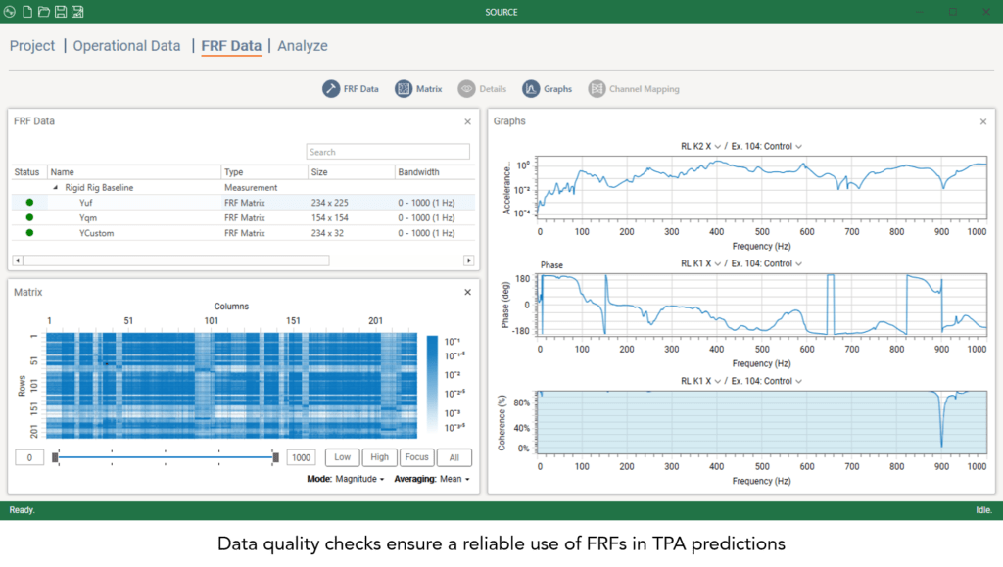
Task: Toggle the FRF Data panel icon
Action: click(331, 89)
